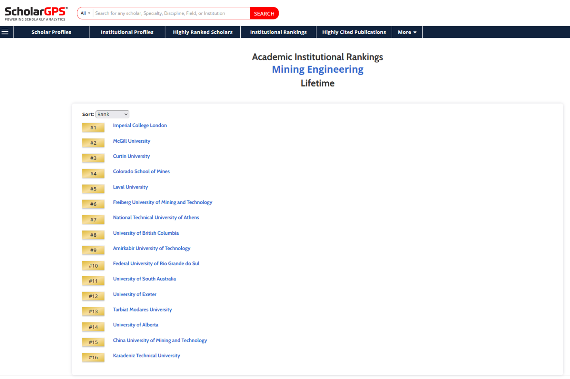
Task: Click the #16 gold rank badge
Action: point(93,357)
